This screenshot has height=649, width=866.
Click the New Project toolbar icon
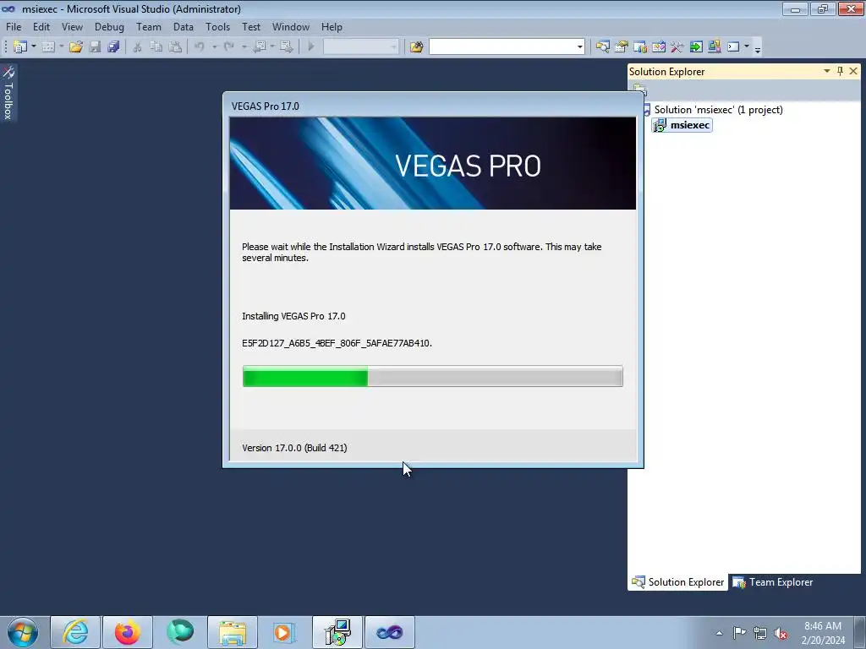pos(20,47)
